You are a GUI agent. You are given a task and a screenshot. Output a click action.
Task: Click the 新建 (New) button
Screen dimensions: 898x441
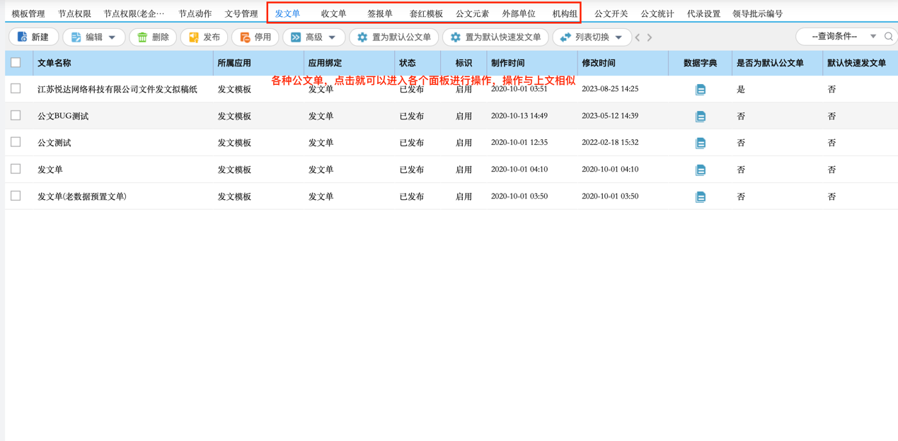click(33, 37)
